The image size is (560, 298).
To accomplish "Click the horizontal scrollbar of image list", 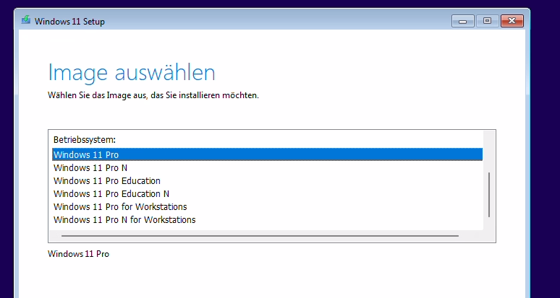I will tap(260, 236).
